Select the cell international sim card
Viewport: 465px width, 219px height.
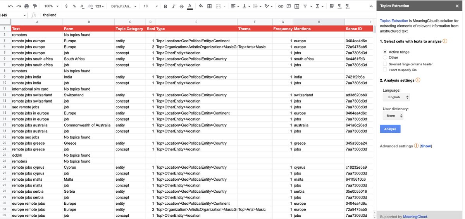click(37, 89)
